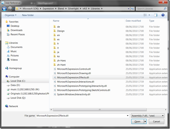The image size is (170, 129).
Task: Select the fr folder icon
Action: [x=55, y=43]
